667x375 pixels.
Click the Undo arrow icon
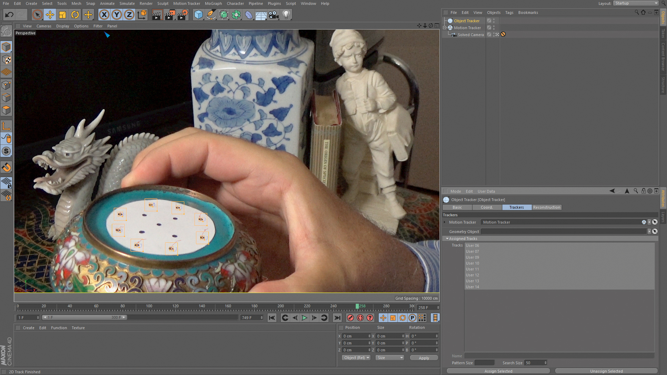[x=9, y=15]
